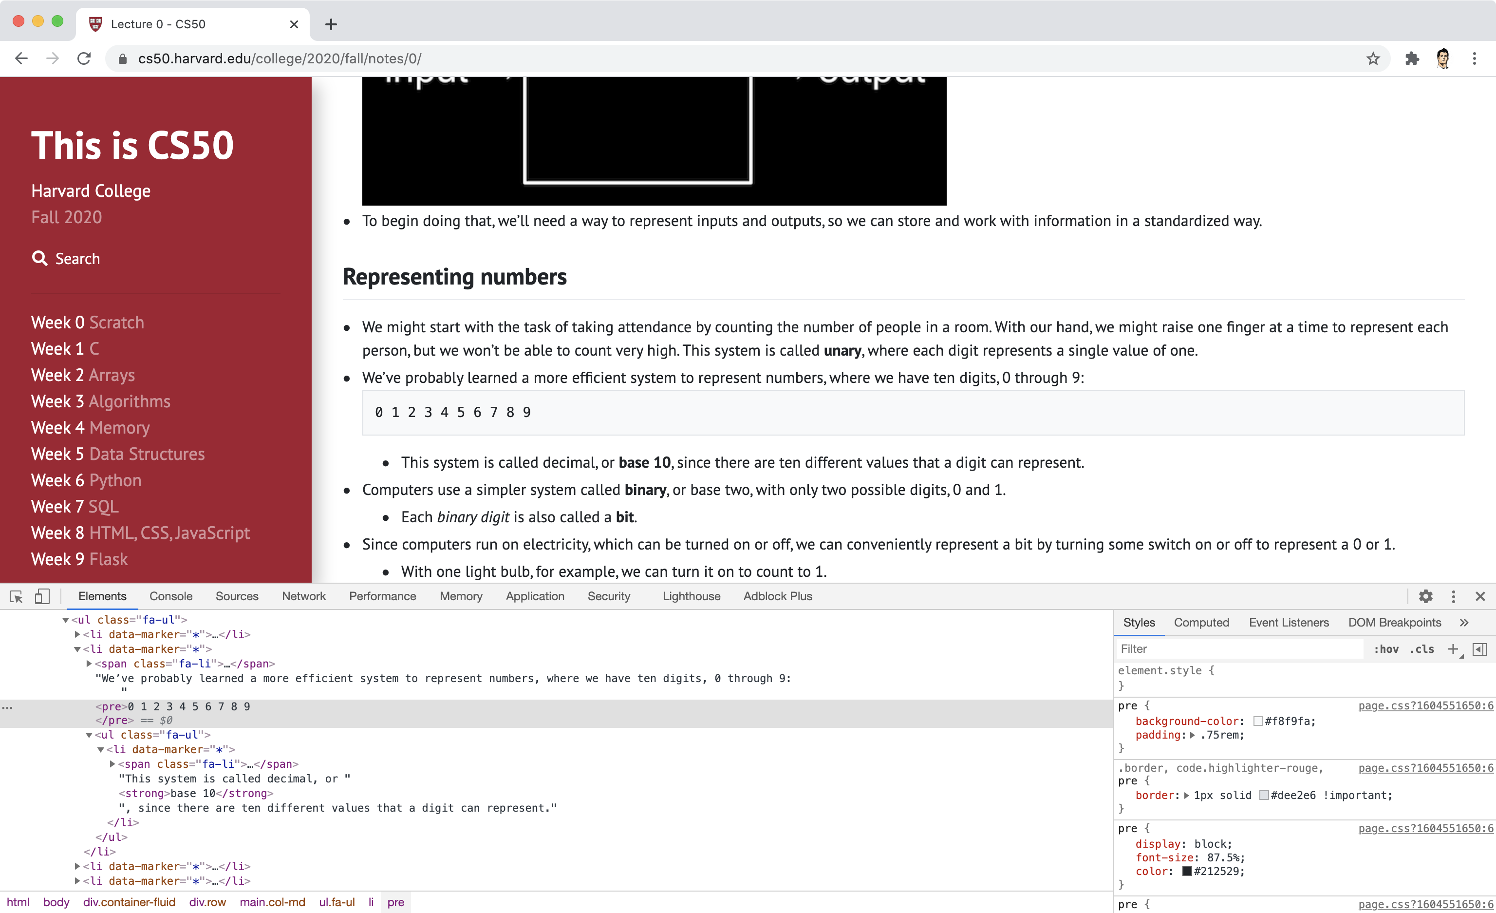Viewport: 1496px width, 913px height.
Task: Toggle the device toolbar icon in DevTools
Action: click(42, 596)
